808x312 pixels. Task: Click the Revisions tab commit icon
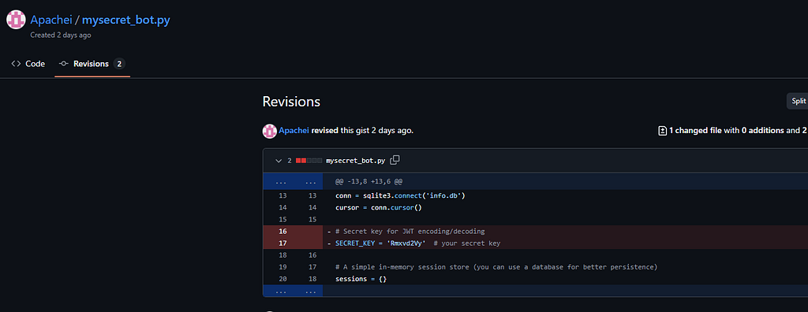(64, 64)
